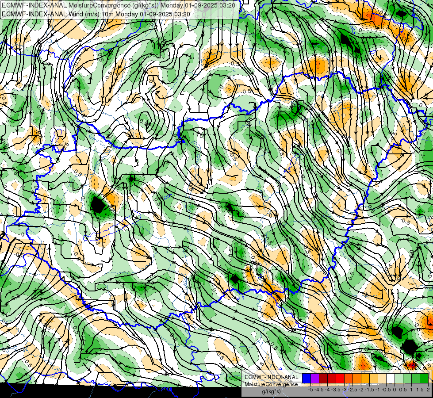Click the legend's 0 scale tick label
Viewport: 433px width, 398px height.
395,390
